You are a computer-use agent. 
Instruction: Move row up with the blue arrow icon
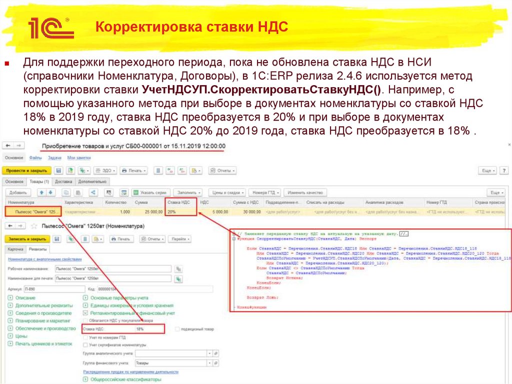click(x=41, y=193)
